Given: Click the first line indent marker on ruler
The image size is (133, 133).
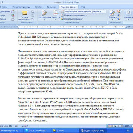Looking at the screenshot, I should point(18,26).
